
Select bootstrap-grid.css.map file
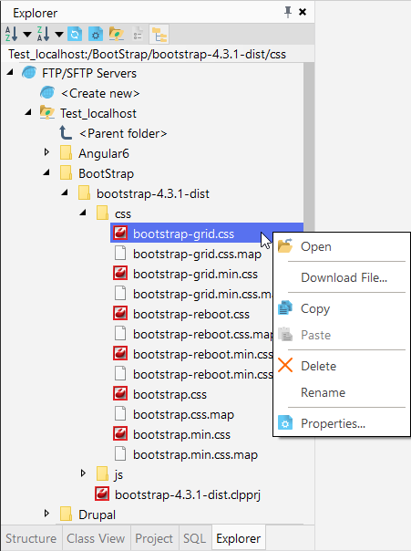pos(197,254)
